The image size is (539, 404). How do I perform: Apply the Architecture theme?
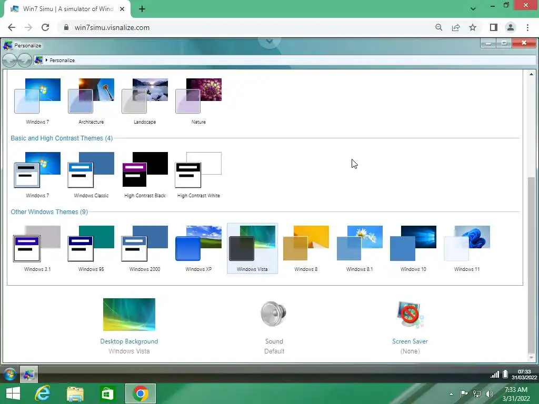(x=91, y=101)
